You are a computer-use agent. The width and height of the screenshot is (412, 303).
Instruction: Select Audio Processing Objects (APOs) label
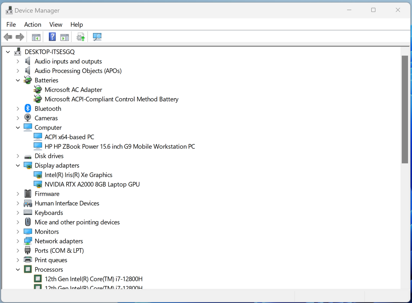pyautogui.click(x=78, y=71)
